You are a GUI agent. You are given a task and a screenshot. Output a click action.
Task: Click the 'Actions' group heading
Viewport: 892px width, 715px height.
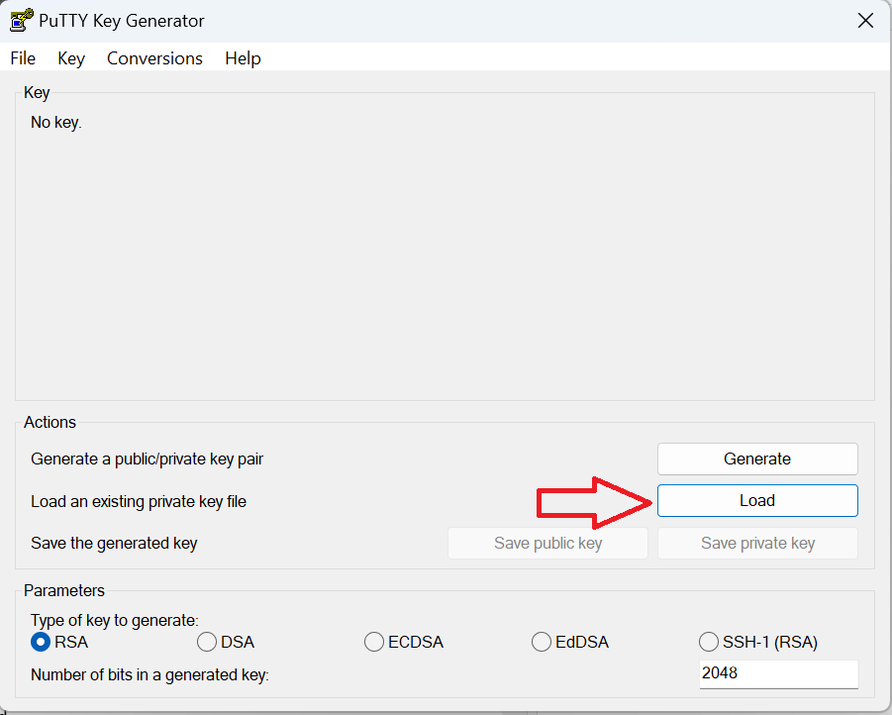point(50,423)
